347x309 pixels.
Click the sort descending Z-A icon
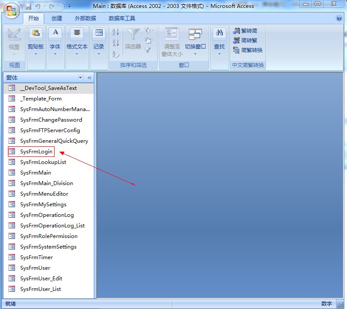[116, 43]
